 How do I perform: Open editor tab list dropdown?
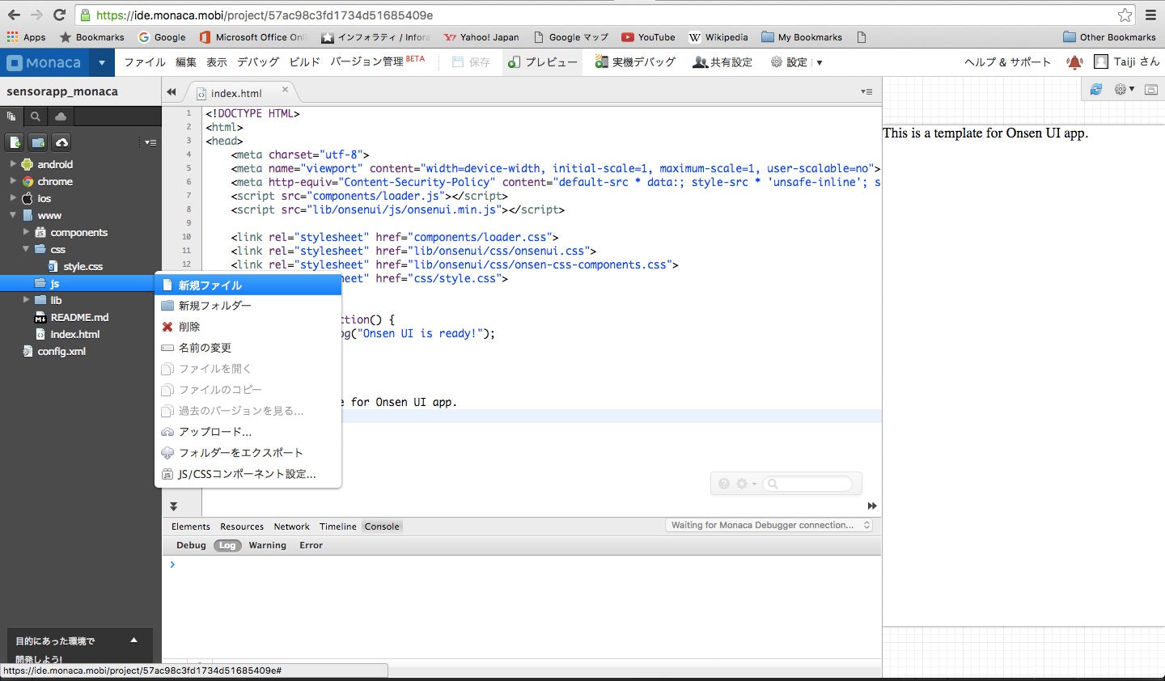pyautogui.click(x=866, y=92)
